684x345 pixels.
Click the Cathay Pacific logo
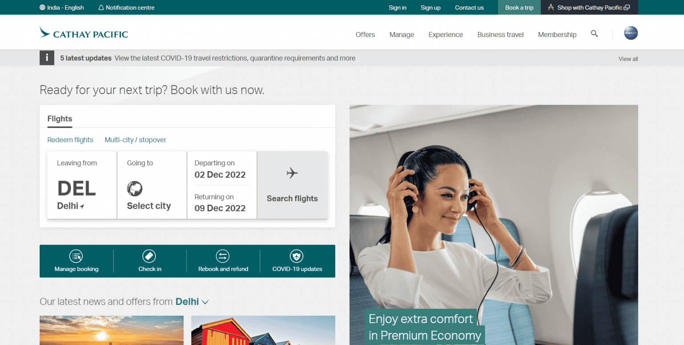[x=84, y=33]
